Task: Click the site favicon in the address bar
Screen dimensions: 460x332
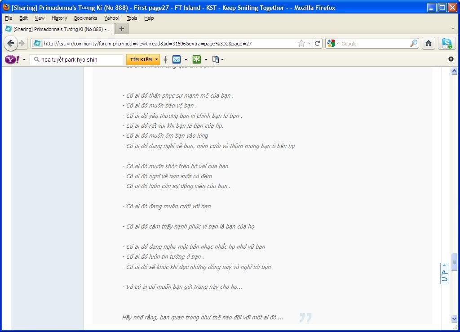Action: (x=37, y=44)
